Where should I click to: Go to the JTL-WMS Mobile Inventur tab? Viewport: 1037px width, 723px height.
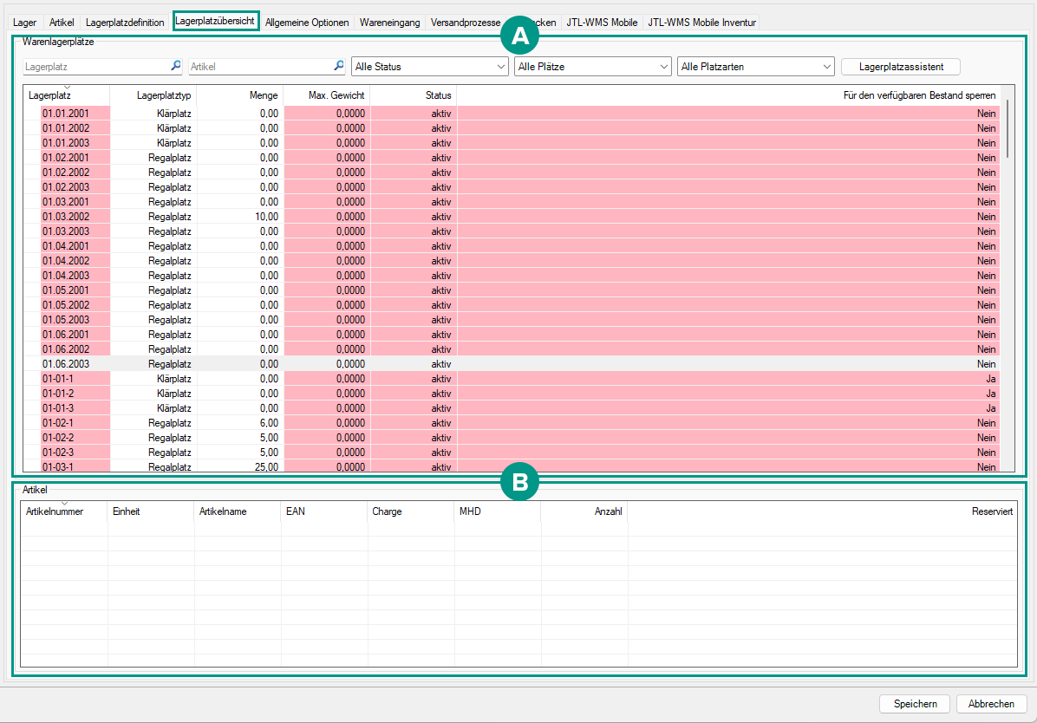701,22
